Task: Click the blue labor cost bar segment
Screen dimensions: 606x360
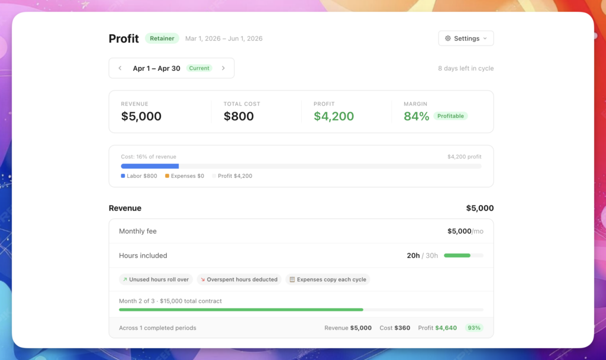Action: 150,166
